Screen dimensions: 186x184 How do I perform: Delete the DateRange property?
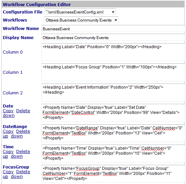(x=23, y=131)
